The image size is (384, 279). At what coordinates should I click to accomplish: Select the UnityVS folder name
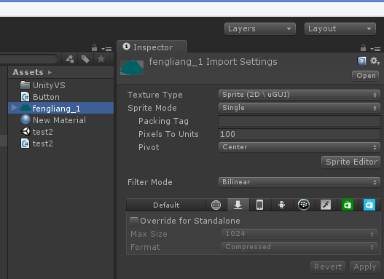(49, 85)
